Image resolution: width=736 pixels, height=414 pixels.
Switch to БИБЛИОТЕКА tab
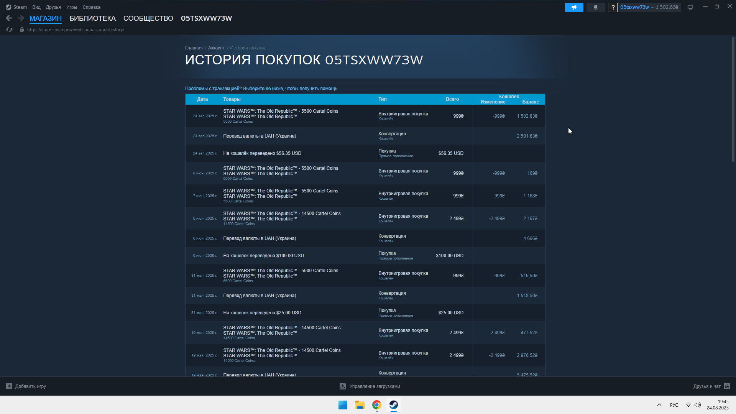(92, 18)
